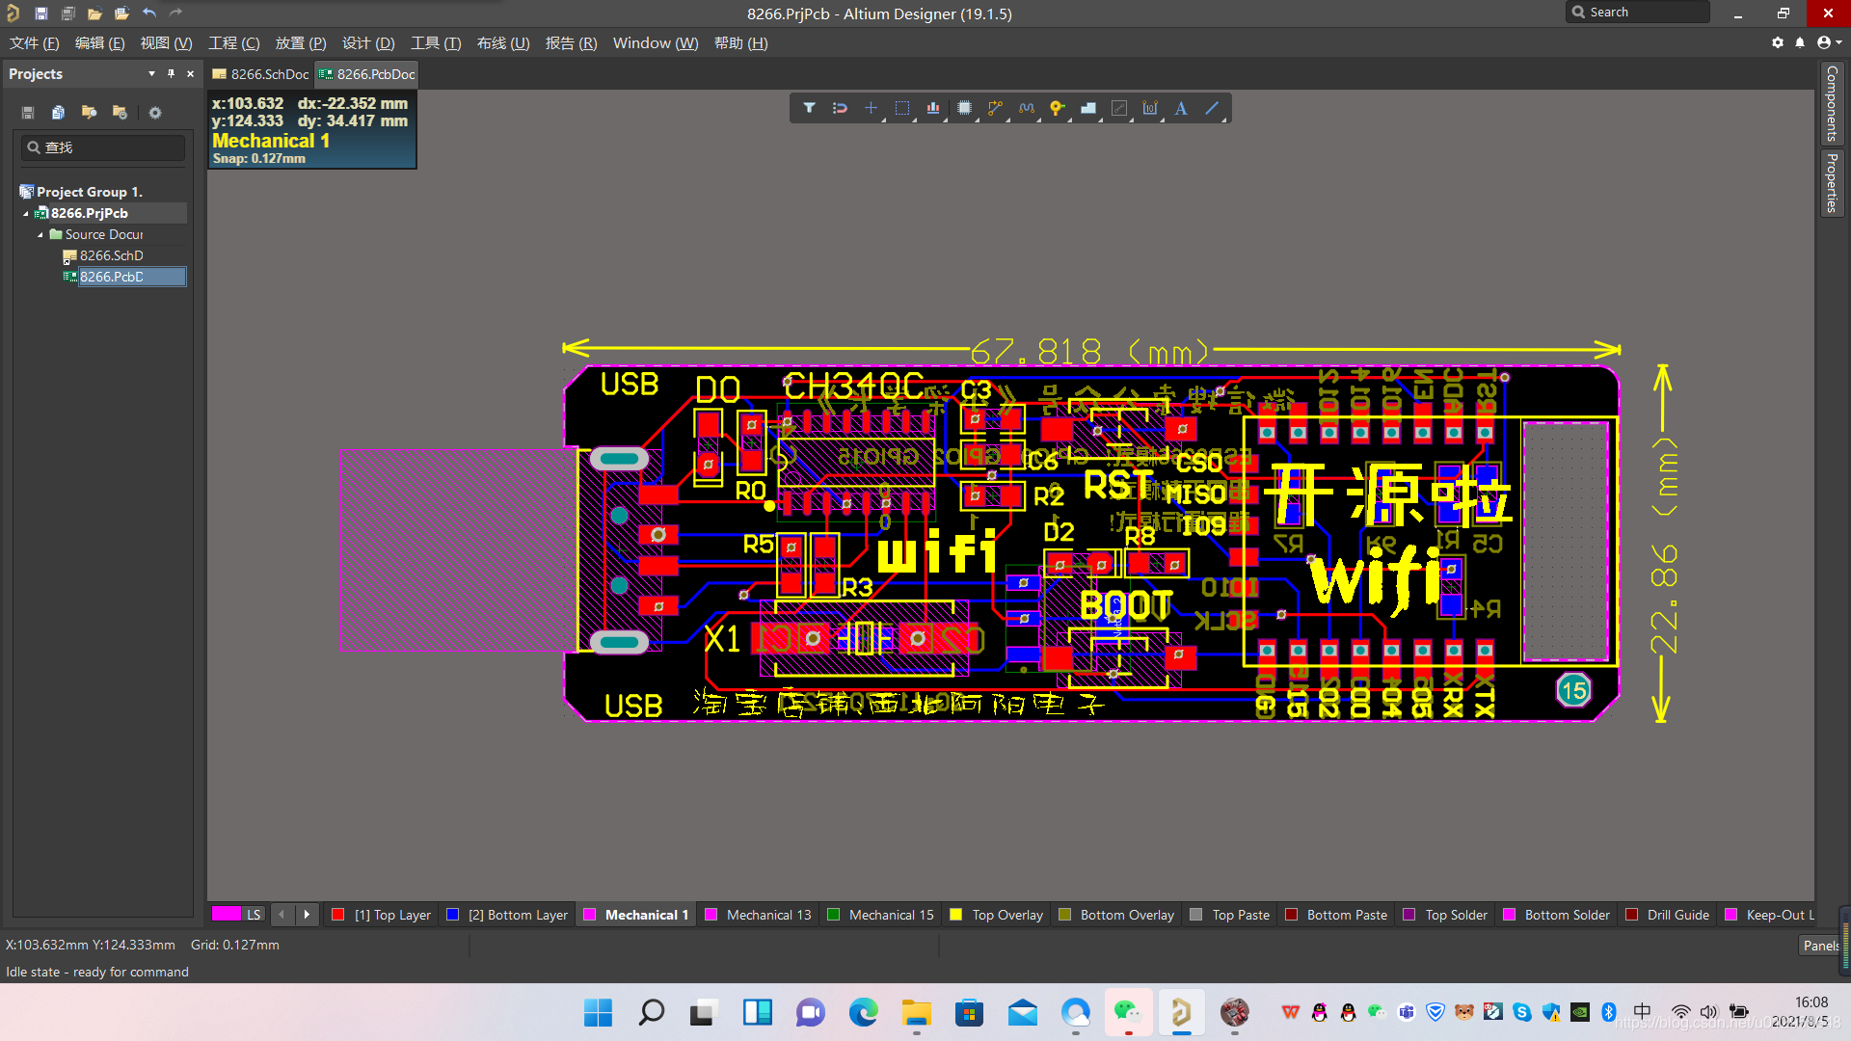
Task: Step layer tabs left with the arrow
Action: pyautogui.click(x=282, y=915)
